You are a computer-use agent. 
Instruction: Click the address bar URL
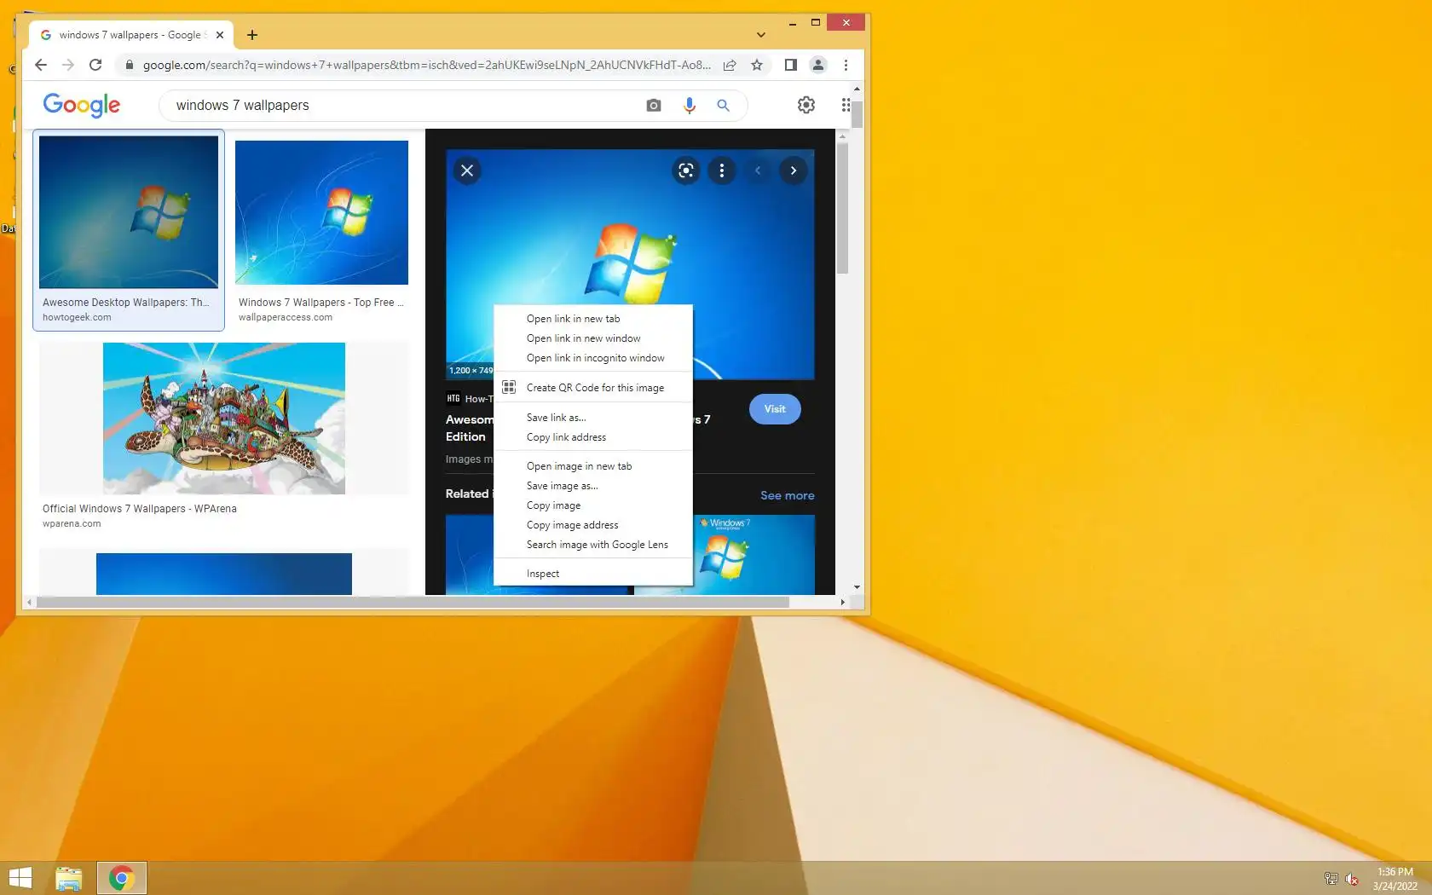(x=426, y=65)
